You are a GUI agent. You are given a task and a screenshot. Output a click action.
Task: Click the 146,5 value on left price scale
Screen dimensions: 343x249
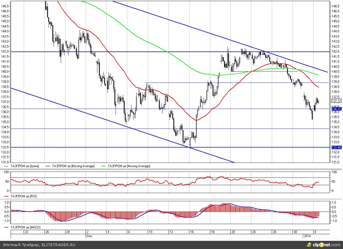pyautogui.click(x=5, y=6)
